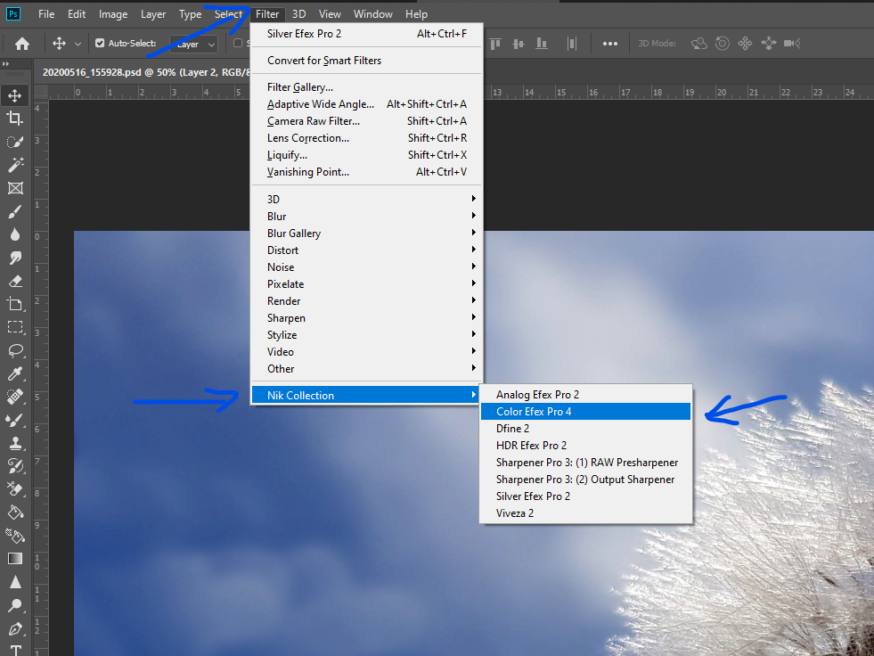Choose HDR Efex Pro 2

click(585, 445)
